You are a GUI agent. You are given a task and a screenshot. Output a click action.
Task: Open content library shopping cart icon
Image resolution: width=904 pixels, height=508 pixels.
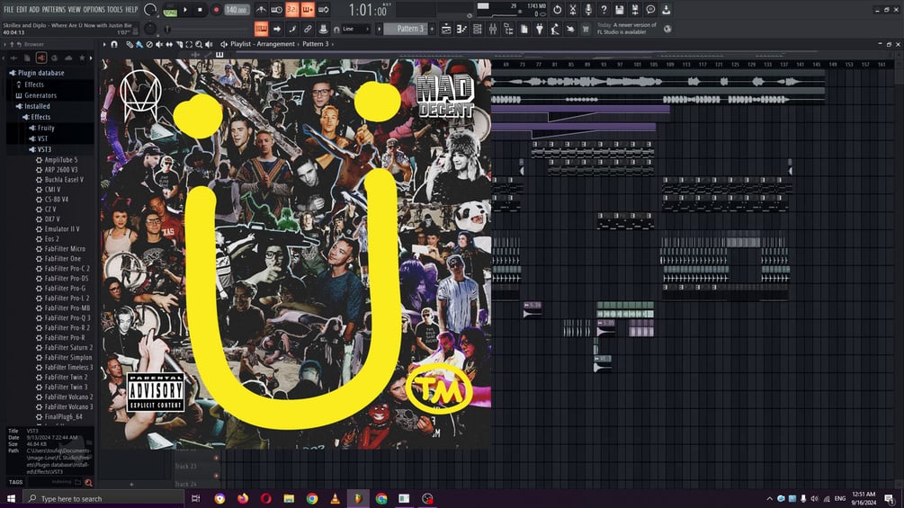click(x=586, y=29)
